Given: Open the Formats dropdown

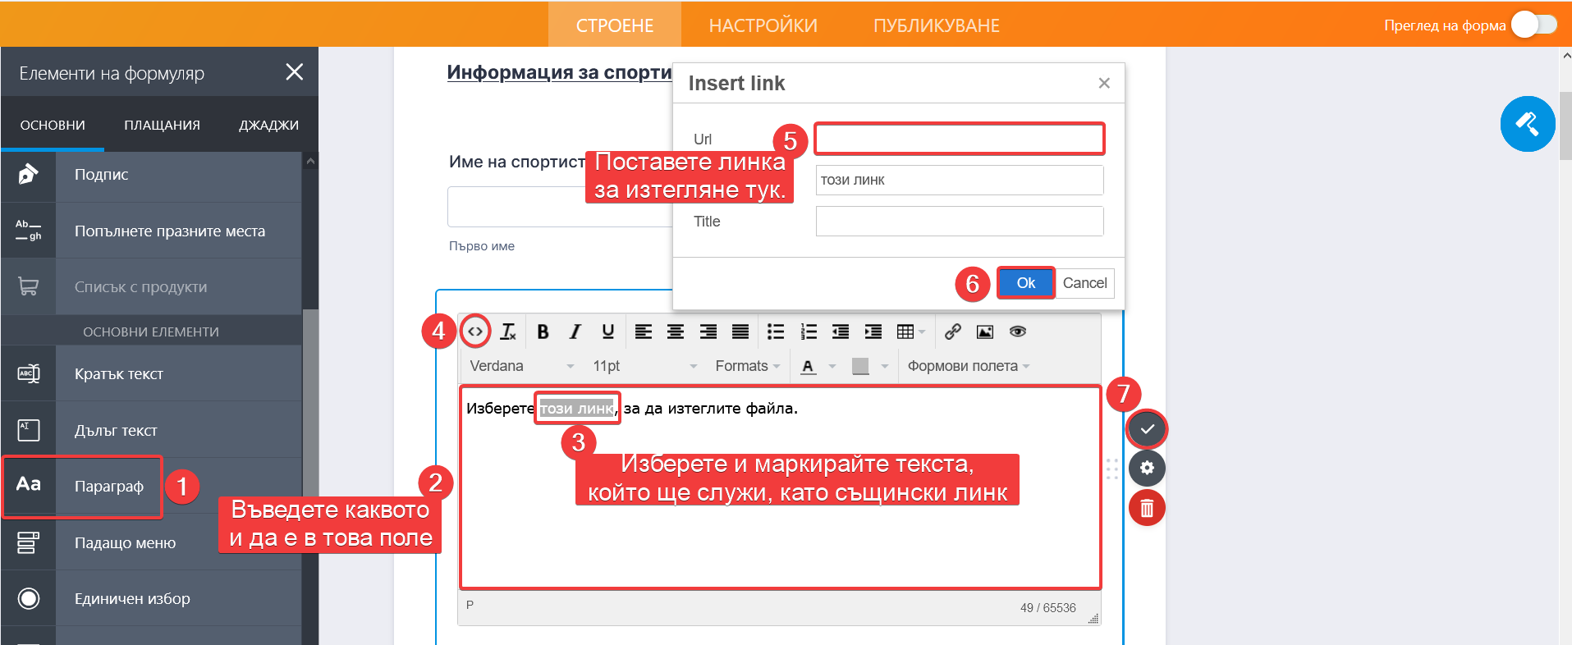Looking at the screenshot, I should point(747,366).
